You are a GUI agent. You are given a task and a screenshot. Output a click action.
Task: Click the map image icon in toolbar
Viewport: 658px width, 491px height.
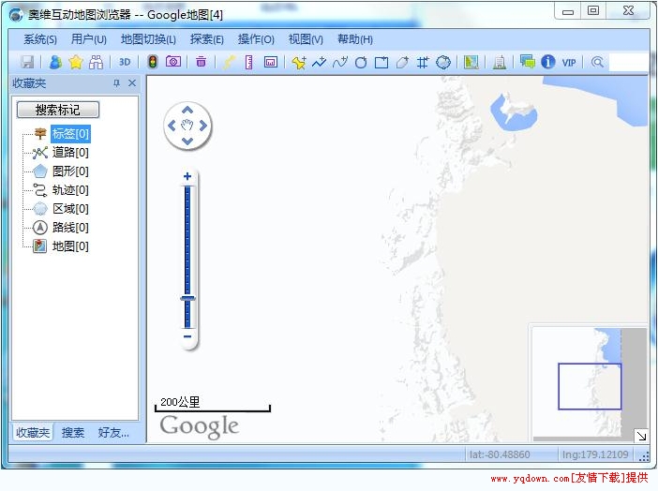tap(471, 62)
